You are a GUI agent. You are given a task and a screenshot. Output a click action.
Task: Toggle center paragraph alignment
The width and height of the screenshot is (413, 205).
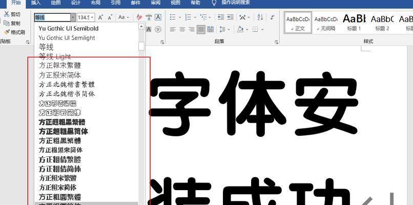182,29
